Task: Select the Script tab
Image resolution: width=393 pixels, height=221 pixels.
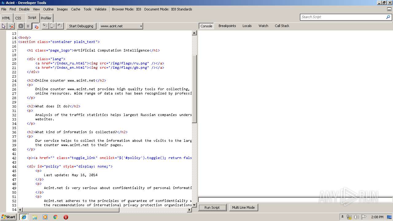Action: tap(32, 18)
